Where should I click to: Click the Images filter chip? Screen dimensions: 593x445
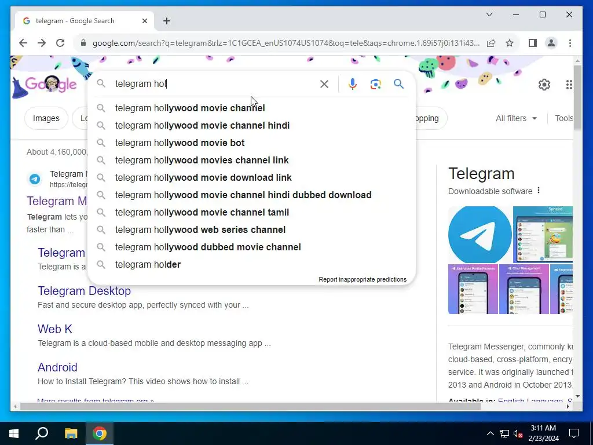[46, 118]
